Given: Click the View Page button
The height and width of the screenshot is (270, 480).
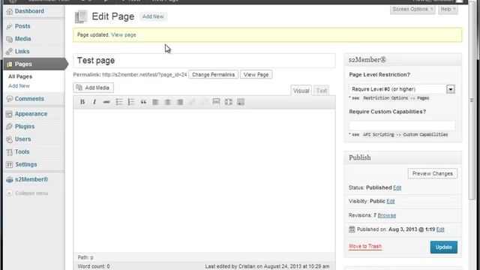Looking at the screenshot, I should click(256, 75).
